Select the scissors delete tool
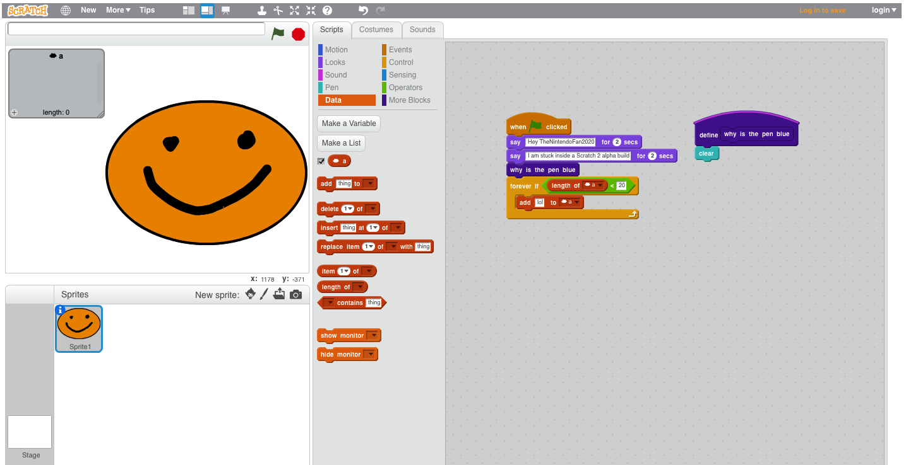The width and height of the screenshot is (906, 465). (278, 10)
